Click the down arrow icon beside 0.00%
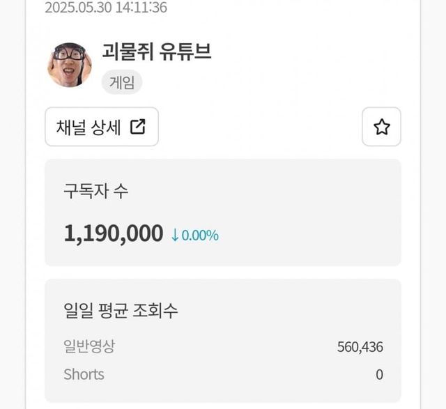This screenshot has width=446, height=409. click(x=176, y=236)
